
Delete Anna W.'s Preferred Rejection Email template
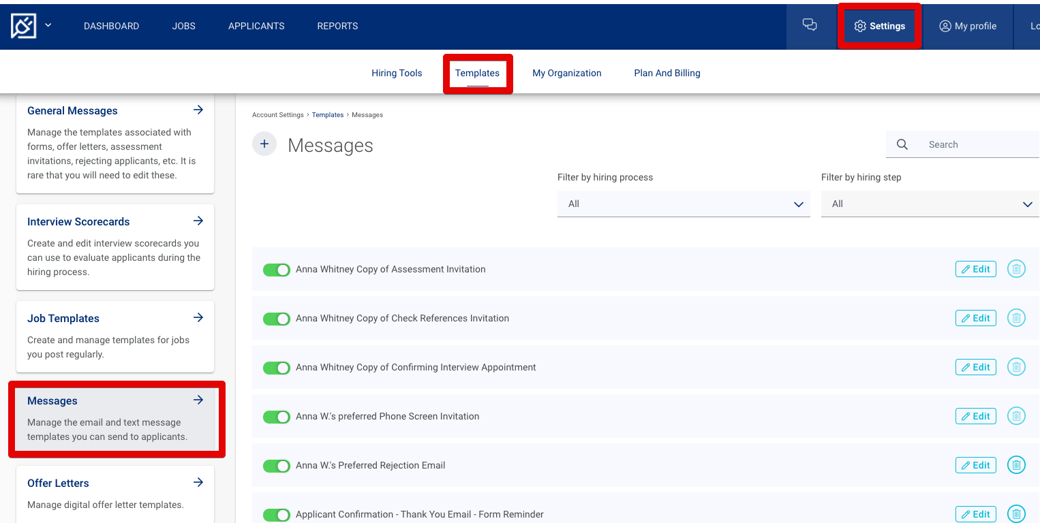1016,465
